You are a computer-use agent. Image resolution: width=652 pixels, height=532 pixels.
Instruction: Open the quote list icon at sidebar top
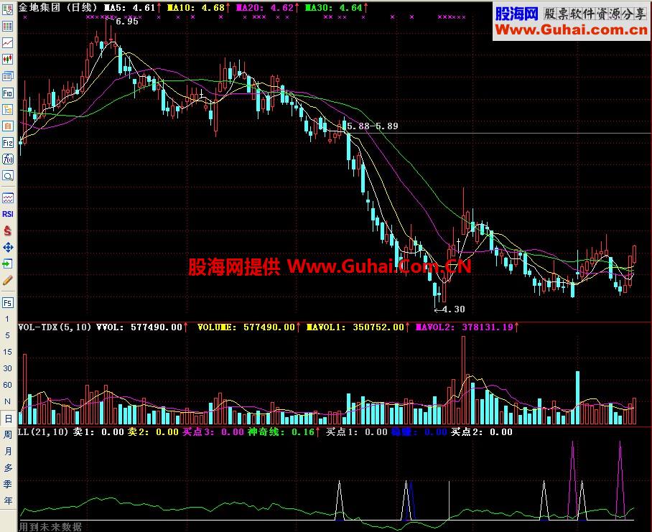7,9
